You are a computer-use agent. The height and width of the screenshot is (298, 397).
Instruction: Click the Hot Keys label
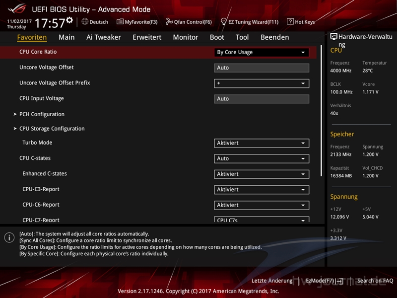point(305,22)
